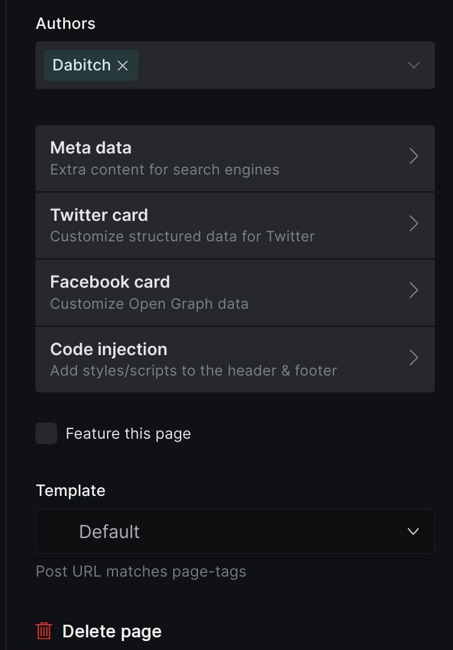
Task: Expand Authors dropdown arrow
Action: click(414, 65)
